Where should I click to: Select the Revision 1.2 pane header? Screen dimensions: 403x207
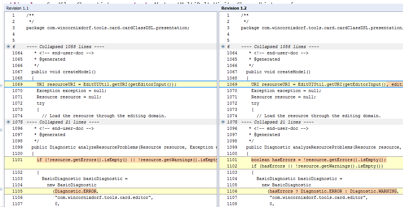(x=234, y=8)
